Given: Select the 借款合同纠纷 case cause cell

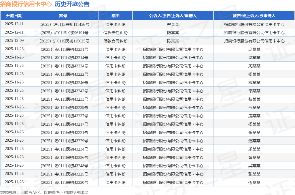Looking at the screenshot, I should point(115,41).
